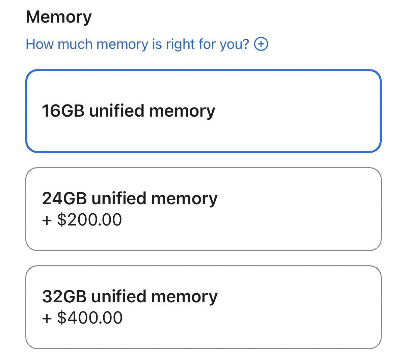Click the "Memory" section heading
Viewport: 407px width, 364px height.
click(x=59, y=17)
